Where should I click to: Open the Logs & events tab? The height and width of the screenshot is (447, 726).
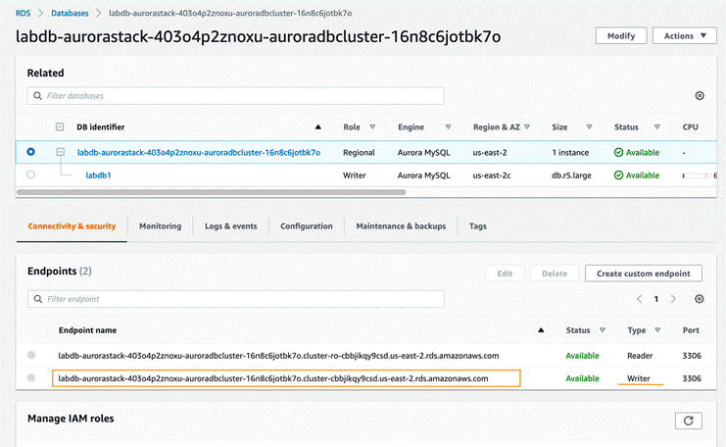click(x=230, y=226)
